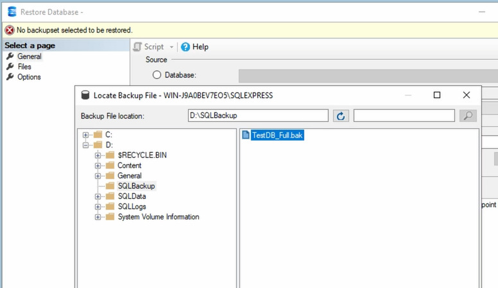Select the General folder in D: tree
This screenshot has height=288, width=498.
pos(129,176)
